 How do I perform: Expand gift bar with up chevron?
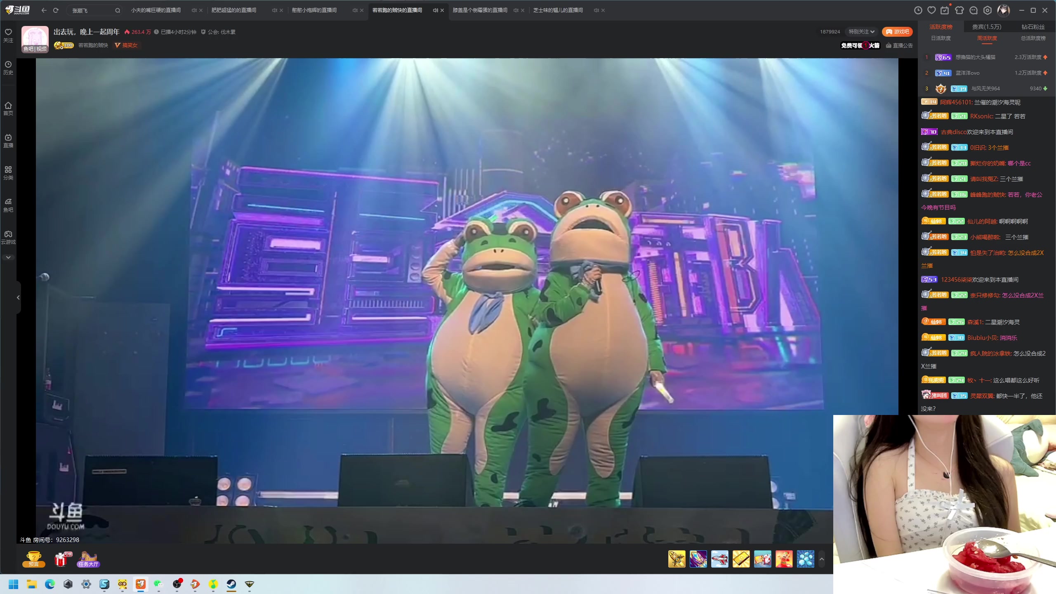point(822,559)
